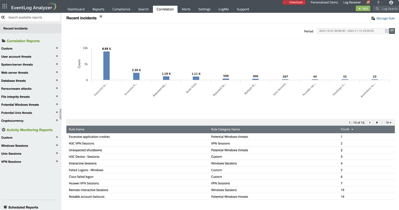Open the Compliance tab
Image resolution: width=399 pixels, height=210 pixels.
121,9
